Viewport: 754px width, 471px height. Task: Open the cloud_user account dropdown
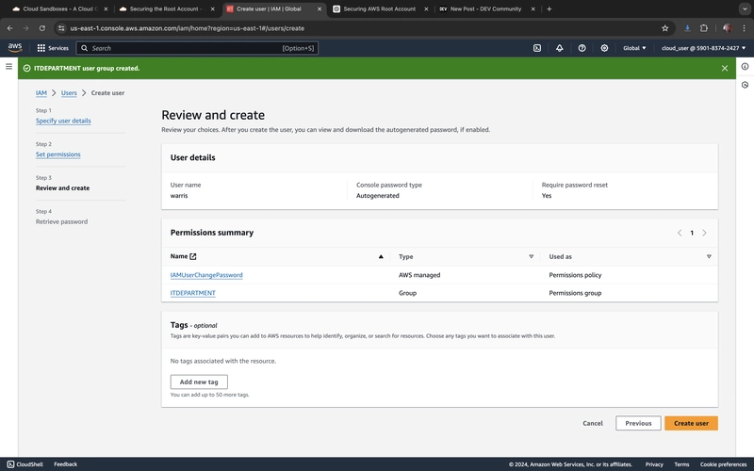(703, 48)
